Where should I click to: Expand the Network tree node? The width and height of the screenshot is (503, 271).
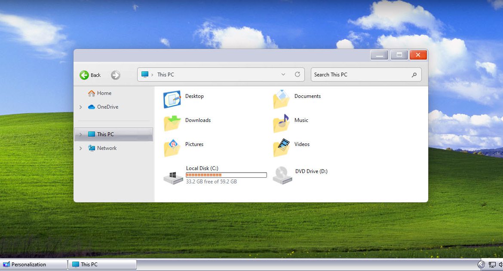[x=80, y=148]
